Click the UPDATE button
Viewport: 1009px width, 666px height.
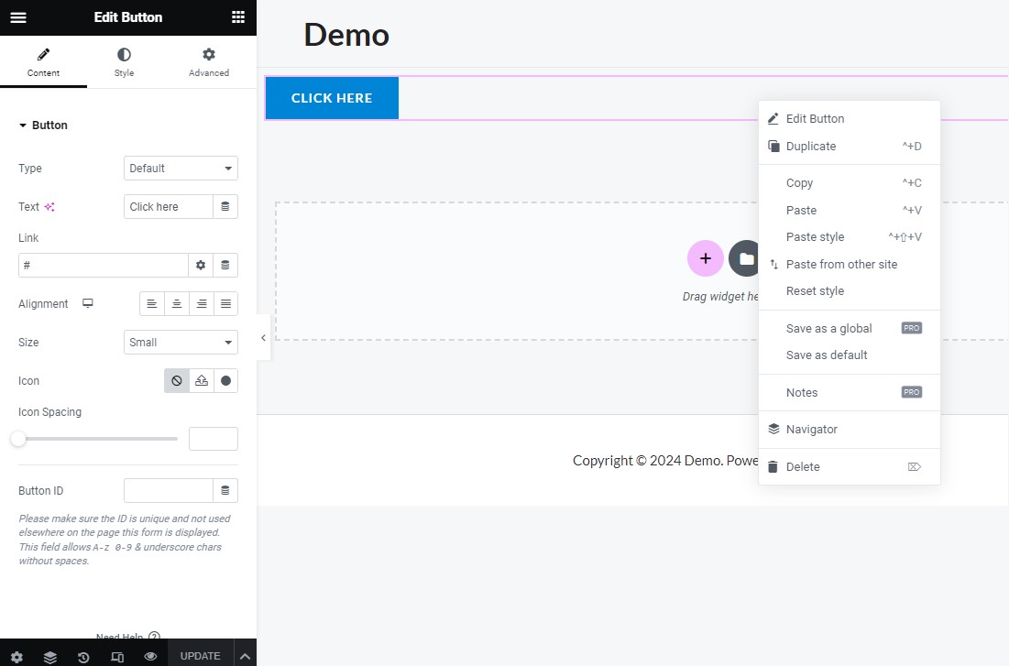(x=200, y=656)
